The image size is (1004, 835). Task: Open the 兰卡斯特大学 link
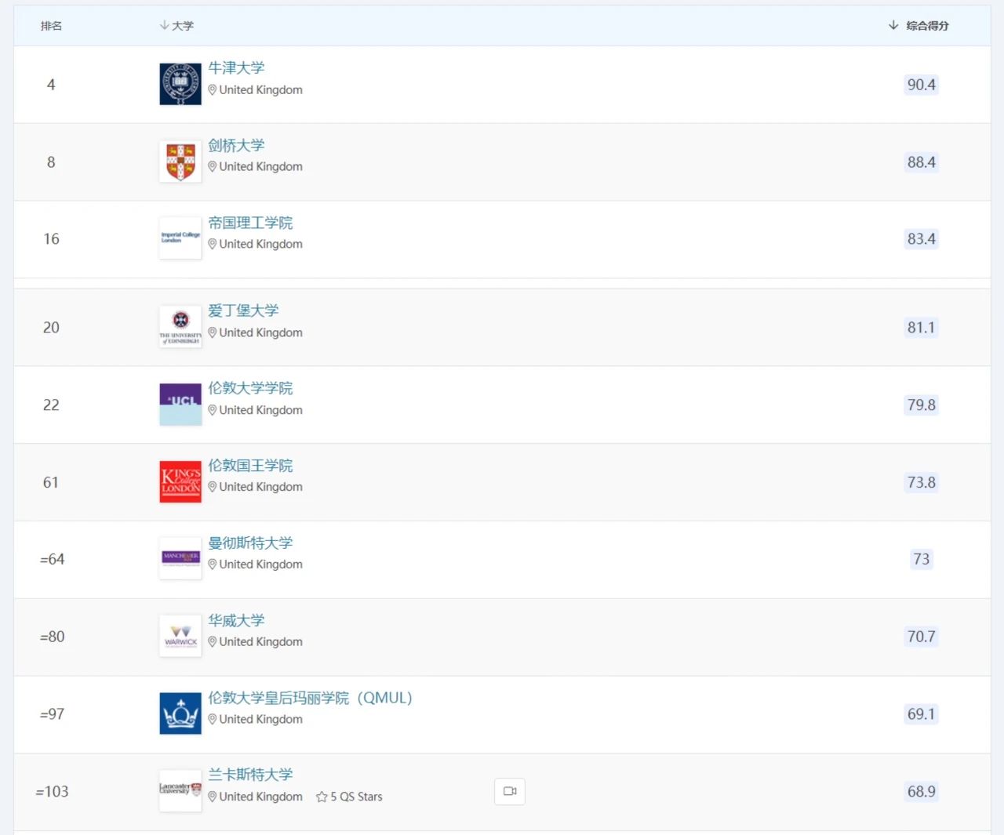pos(250,775)
